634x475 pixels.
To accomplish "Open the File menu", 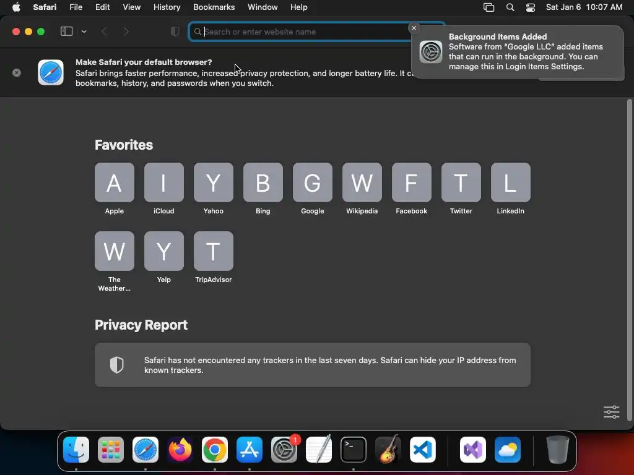I will coord(76,7).
